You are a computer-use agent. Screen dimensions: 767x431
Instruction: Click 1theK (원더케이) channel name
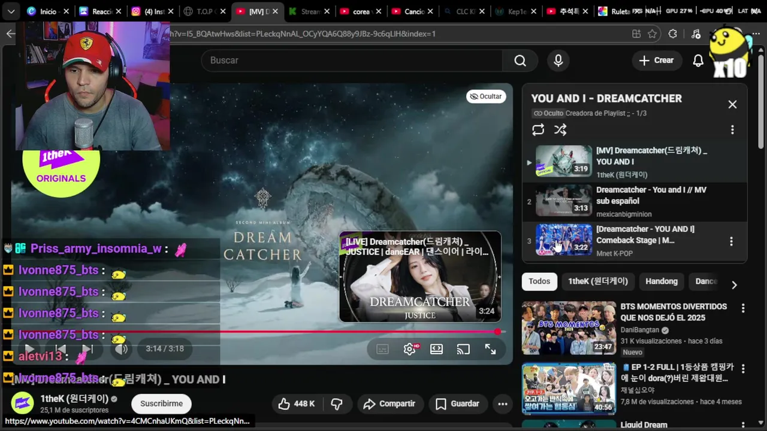tap(74, 399)
